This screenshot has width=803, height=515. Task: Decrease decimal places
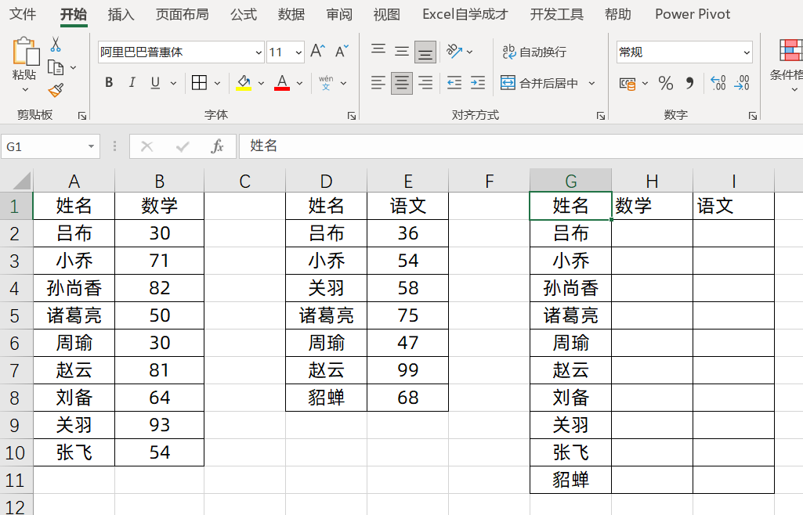coord(742,83)
